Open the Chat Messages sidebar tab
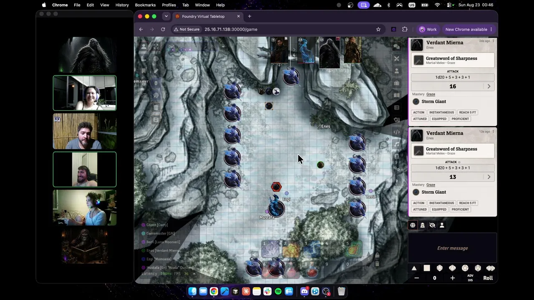 click(x=397, y=46)
